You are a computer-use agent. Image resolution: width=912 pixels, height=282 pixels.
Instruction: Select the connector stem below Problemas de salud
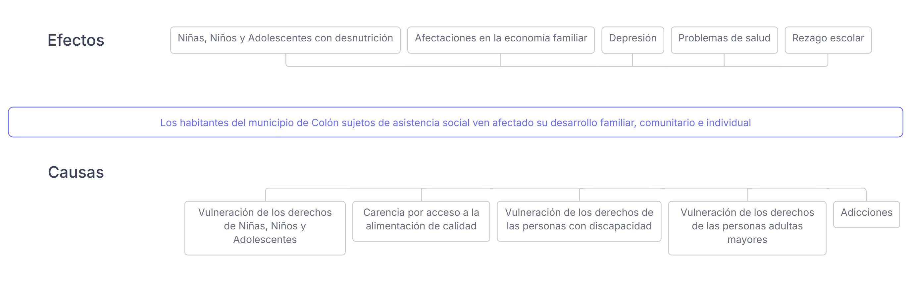[x=724, y=60]
